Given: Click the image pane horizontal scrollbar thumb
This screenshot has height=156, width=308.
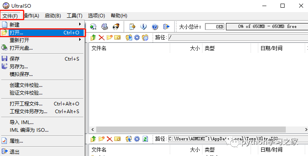Looking at the screenshot, I should (x=191, y=129).
